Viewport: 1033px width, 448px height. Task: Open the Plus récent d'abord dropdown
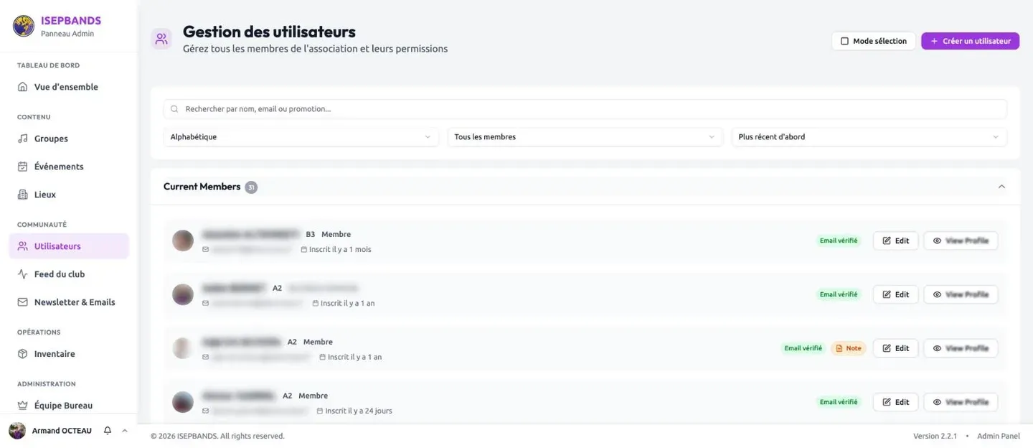pyautogui.click(x=869, y=136)
